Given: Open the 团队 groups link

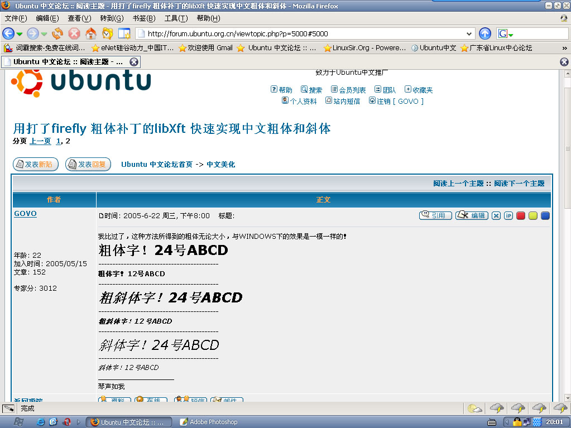Looking at the screenshot, I should (x=385, y=89).
